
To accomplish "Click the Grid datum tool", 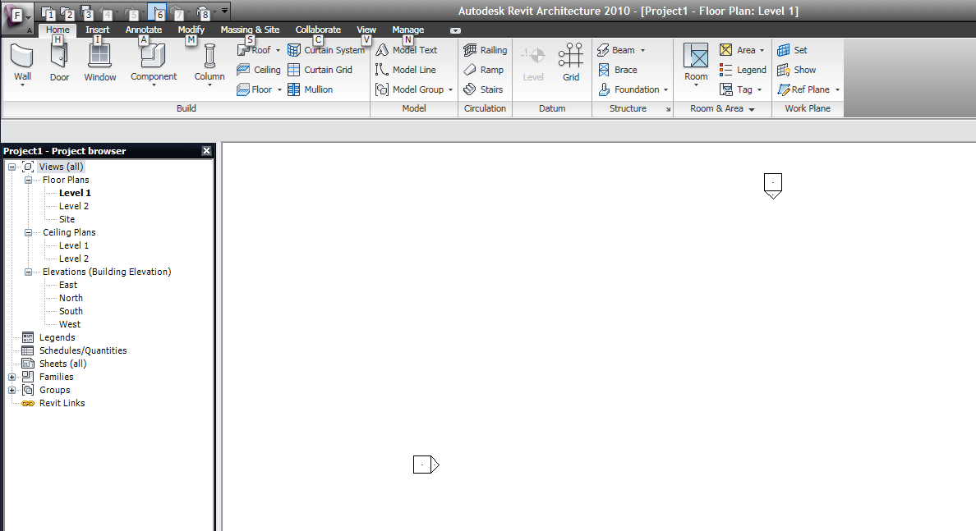I will coord(571,62).
